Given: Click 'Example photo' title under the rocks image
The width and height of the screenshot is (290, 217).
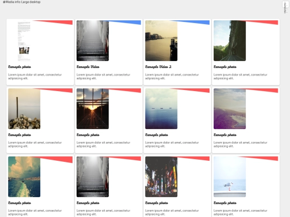Looking at the screenshot, I should coord(19,135).
